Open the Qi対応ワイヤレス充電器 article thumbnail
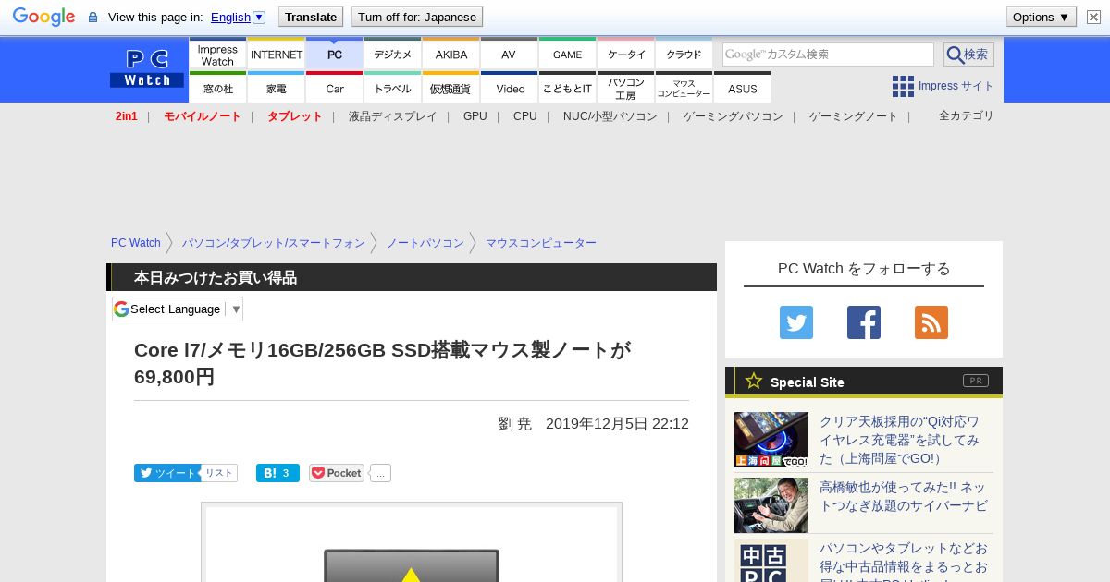Screen dimensions: 1110x582 coord(771,440)
